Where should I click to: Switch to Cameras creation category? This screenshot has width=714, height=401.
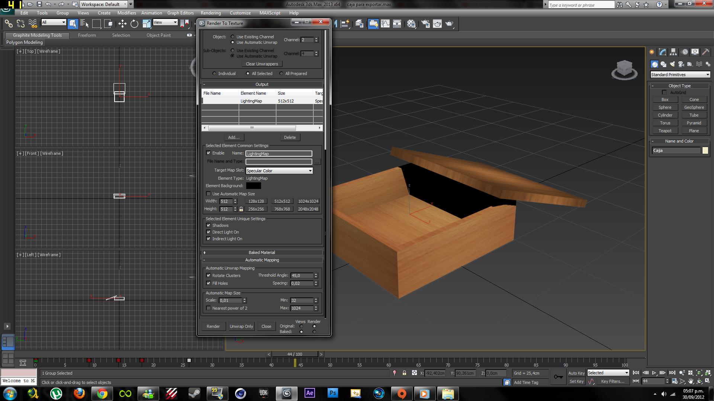[681, 64]
